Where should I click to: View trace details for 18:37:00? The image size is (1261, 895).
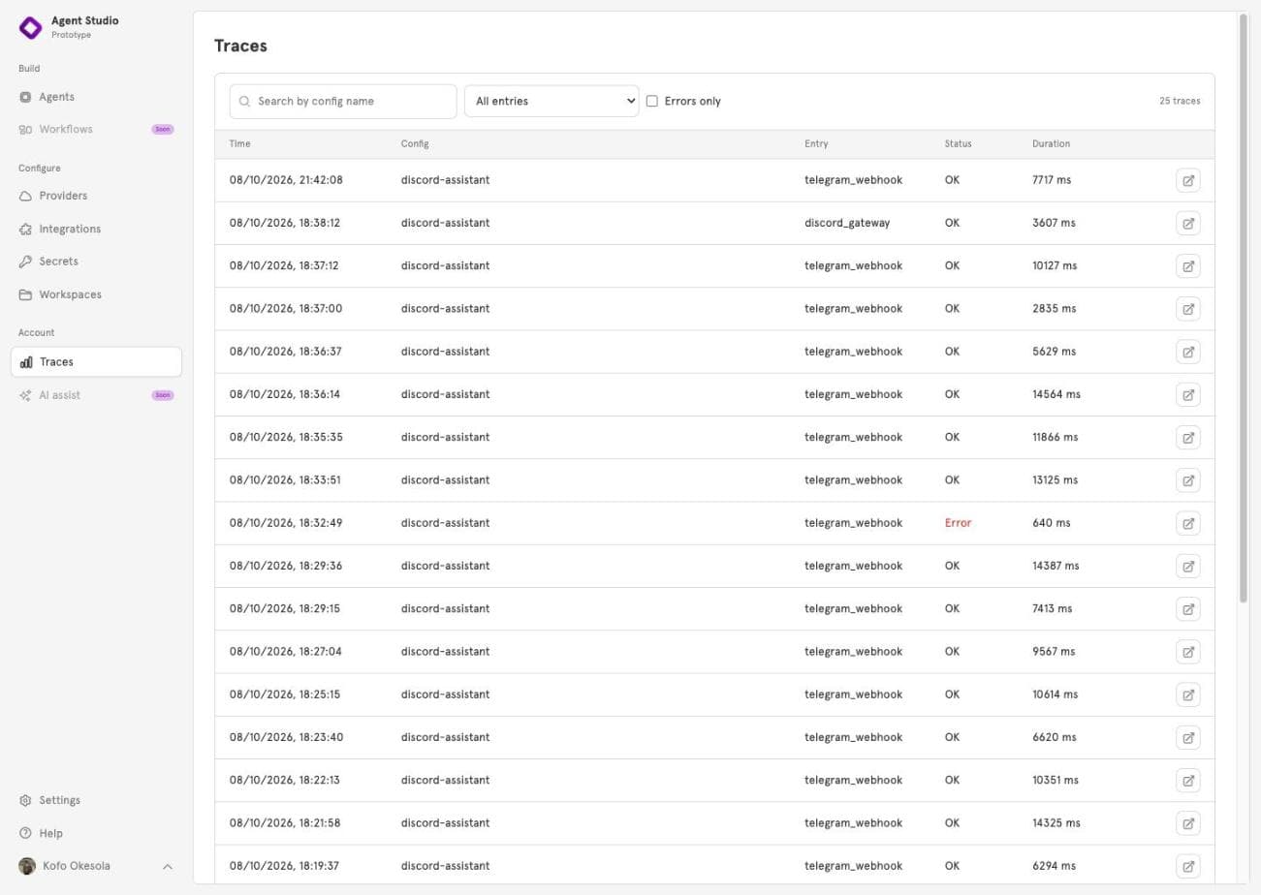click(1187, 308)
